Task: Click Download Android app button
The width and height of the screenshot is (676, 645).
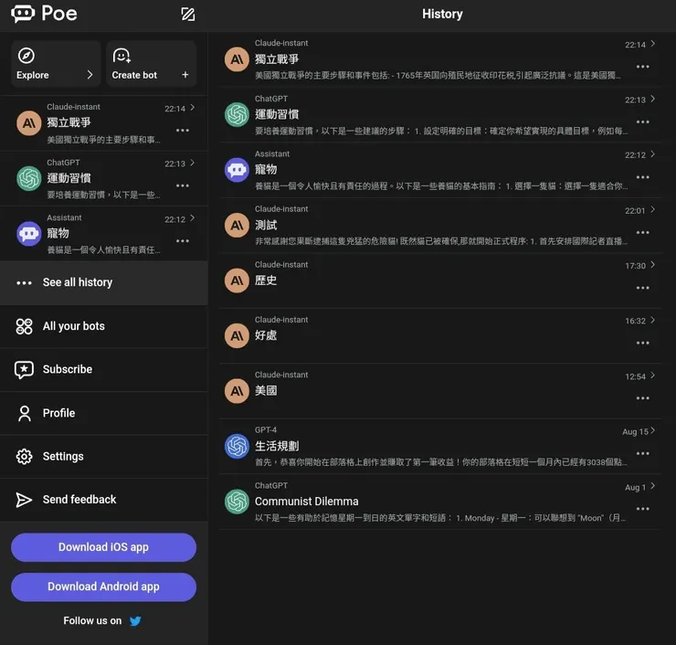Action: (x=103, y=587)
